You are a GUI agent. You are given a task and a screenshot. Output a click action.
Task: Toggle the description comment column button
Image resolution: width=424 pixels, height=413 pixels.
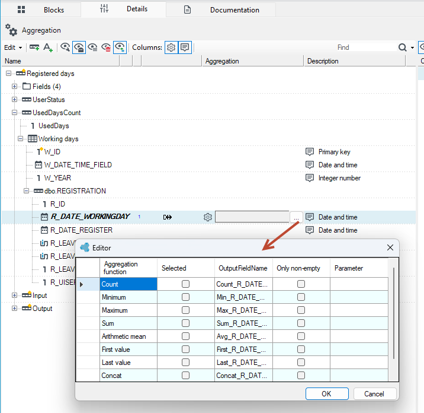[x=185, y=47]
